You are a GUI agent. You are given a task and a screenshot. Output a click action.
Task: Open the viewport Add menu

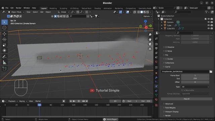(42, 12)
